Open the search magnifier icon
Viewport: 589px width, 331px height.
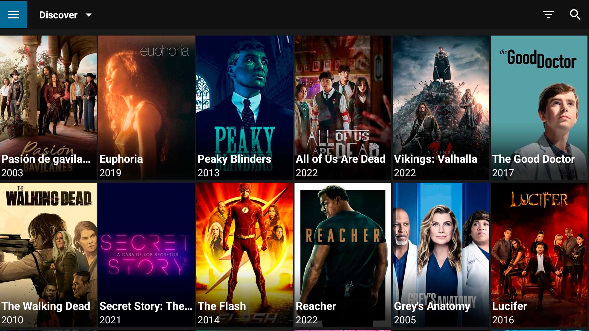pyautogui.click(x=575, y=14)
